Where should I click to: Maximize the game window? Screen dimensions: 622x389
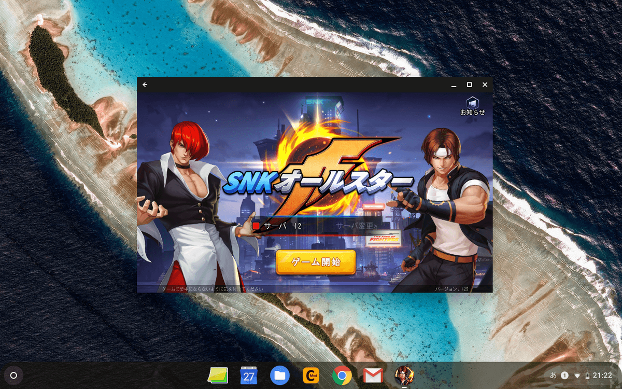(x=469, y=85)
